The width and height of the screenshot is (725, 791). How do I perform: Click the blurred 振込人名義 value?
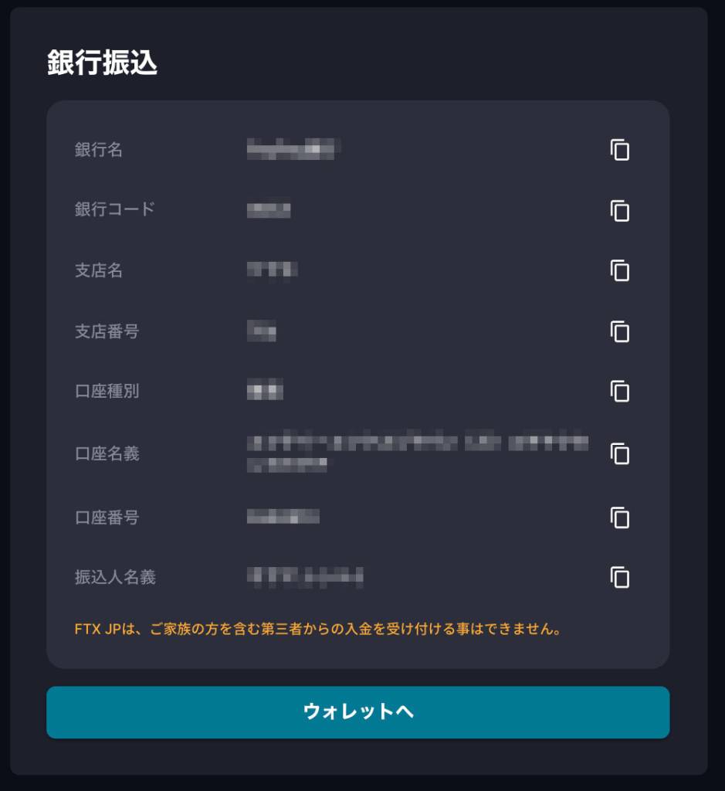(304, 576)
